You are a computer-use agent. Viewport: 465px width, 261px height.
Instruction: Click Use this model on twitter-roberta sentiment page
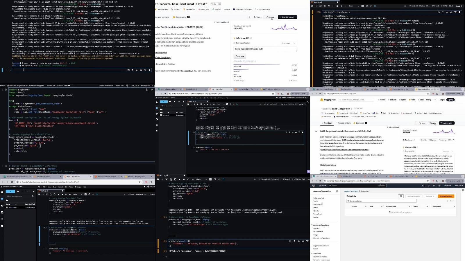pyautogui.click(x=287, y=17)
